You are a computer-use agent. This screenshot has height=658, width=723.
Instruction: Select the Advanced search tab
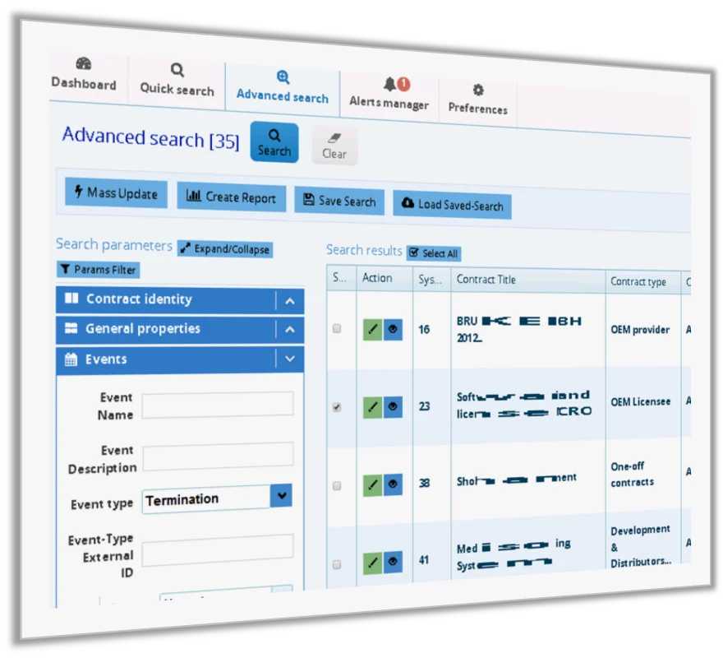point(282,88)
